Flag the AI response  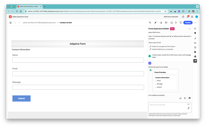190,98
